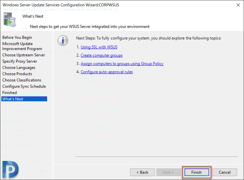Select the Before You Begin step
244x180 pixels.
pos(17,38)
